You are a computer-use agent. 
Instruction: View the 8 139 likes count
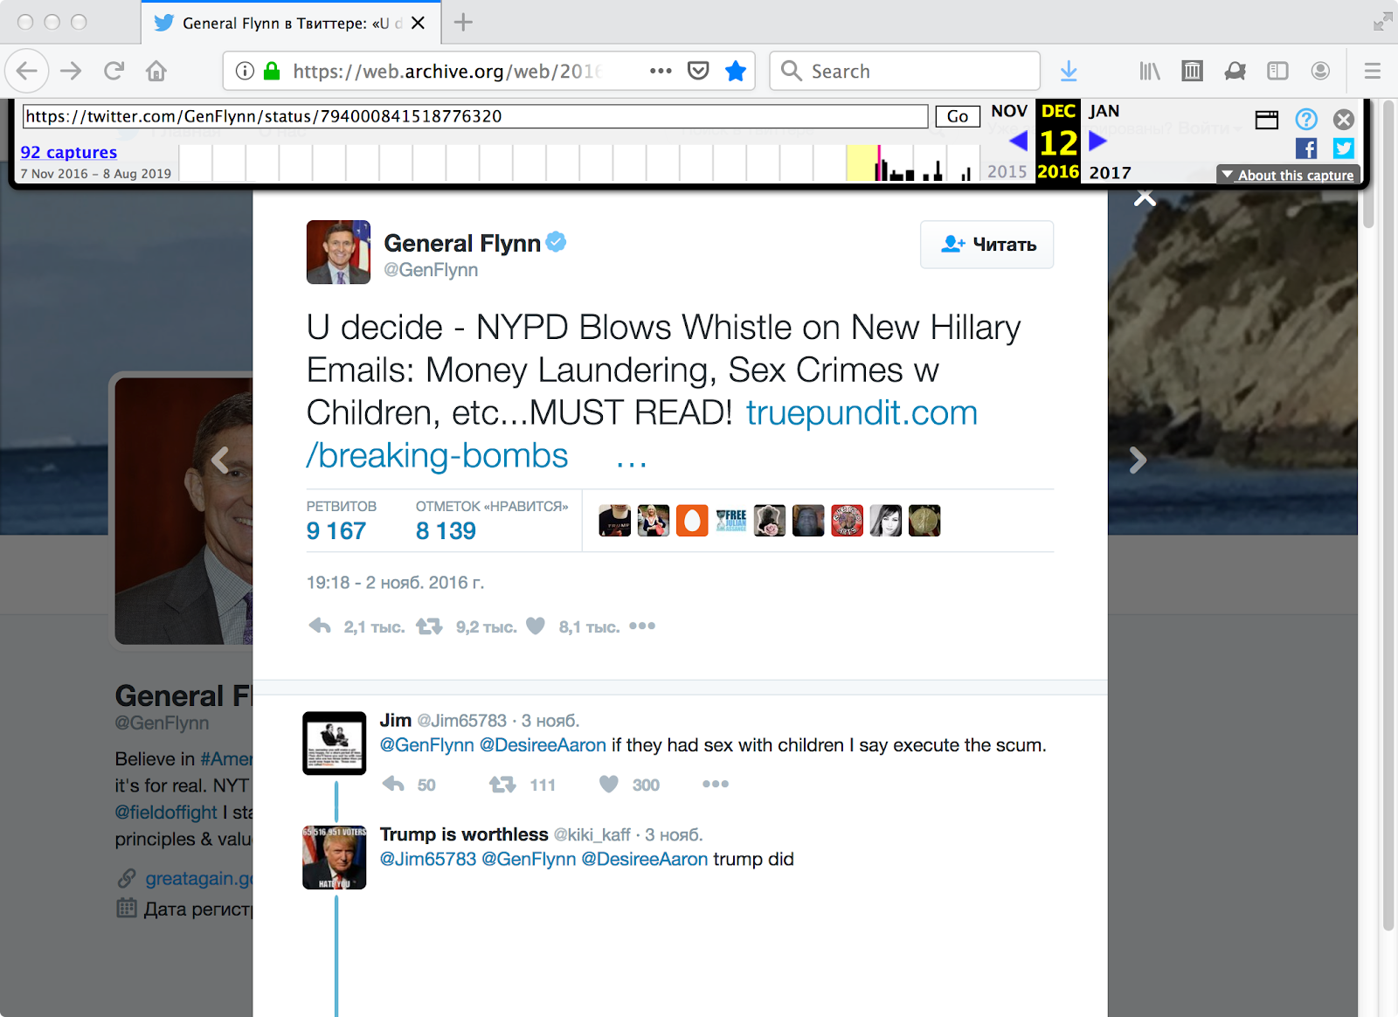coord(446,530)
